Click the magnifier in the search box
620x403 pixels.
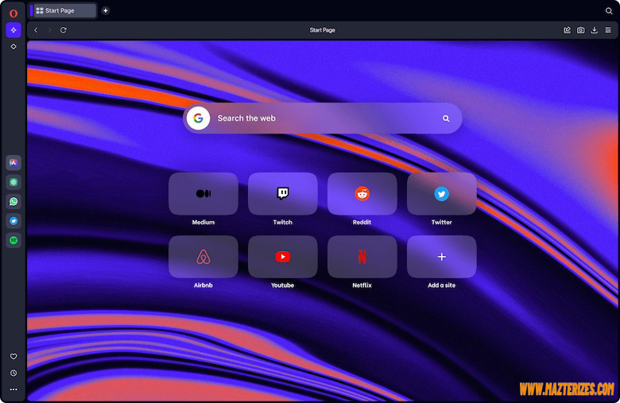(x=446, y=118)
